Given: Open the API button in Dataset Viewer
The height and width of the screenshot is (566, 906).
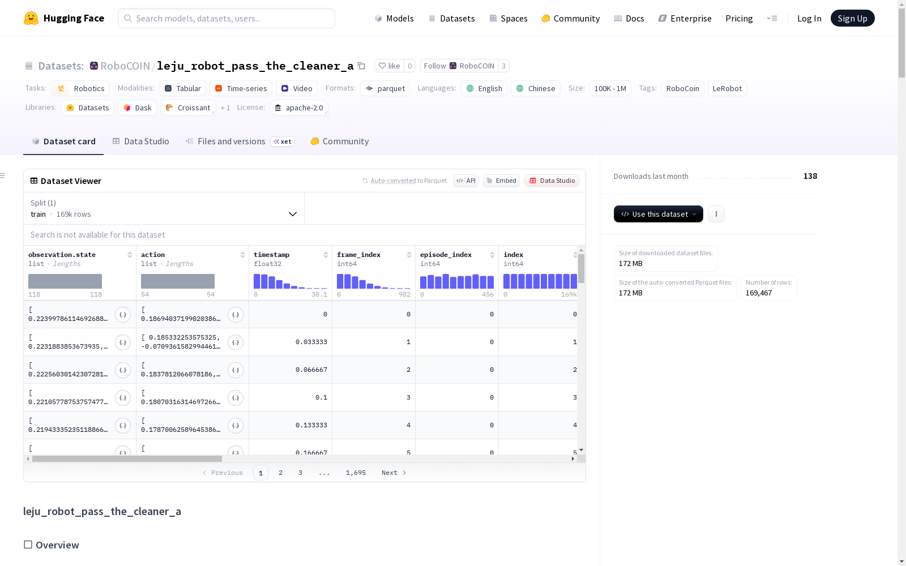Looking at the screenshot, I should (x=466, y=181).
